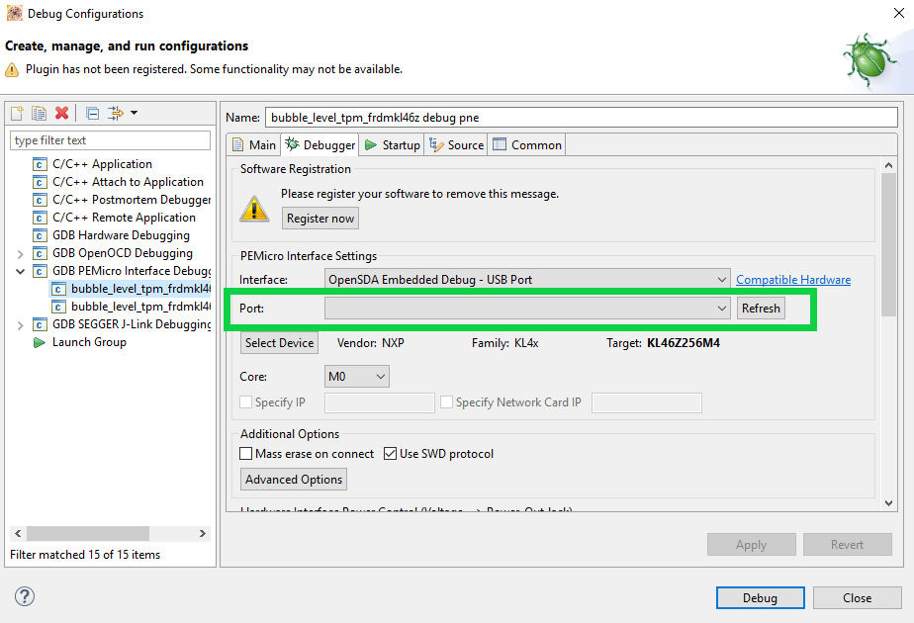Switch to the Startup tab
Image resolution: width=914 pixels, height=623 pixels.
[393, 145]
